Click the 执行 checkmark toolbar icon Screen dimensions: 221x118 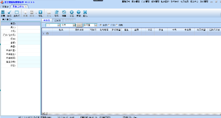point(9,12)
